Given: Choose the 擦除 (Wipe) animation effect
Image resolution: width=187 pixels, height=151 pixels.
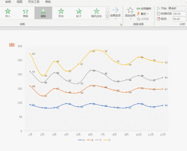Looking at the screenshot, I should coord(43,13).
